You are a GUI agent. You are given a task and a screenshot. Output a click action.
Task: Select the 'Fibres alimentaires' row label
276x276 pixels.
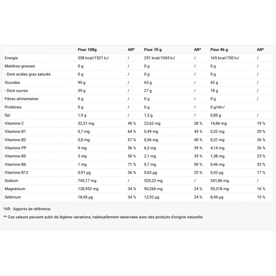click(21, 99)
